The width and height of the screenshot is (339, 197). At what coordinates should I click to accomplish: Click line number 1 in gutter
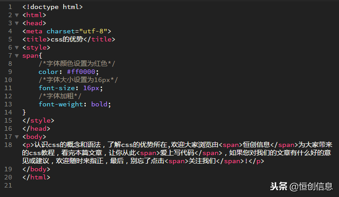[10, 7]
